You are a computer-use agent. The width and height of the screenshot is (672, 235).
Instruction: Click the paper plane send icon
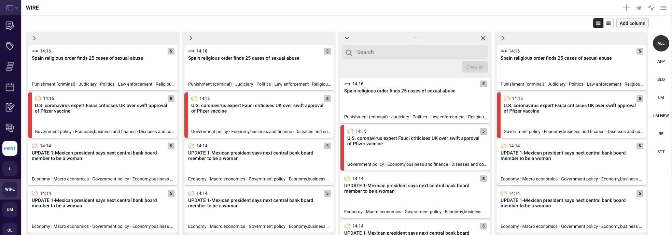[639, 8]
